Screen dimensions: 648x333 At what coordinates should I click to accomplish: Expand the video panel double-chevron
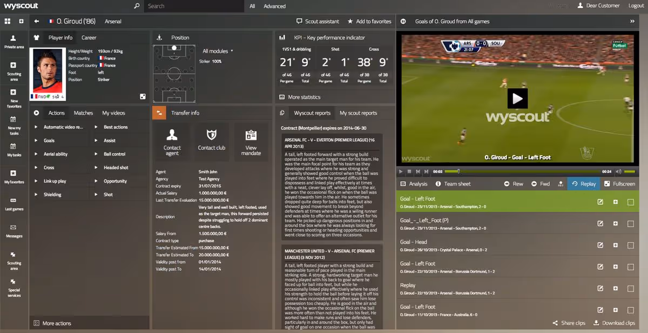click(x=632, y=22)
